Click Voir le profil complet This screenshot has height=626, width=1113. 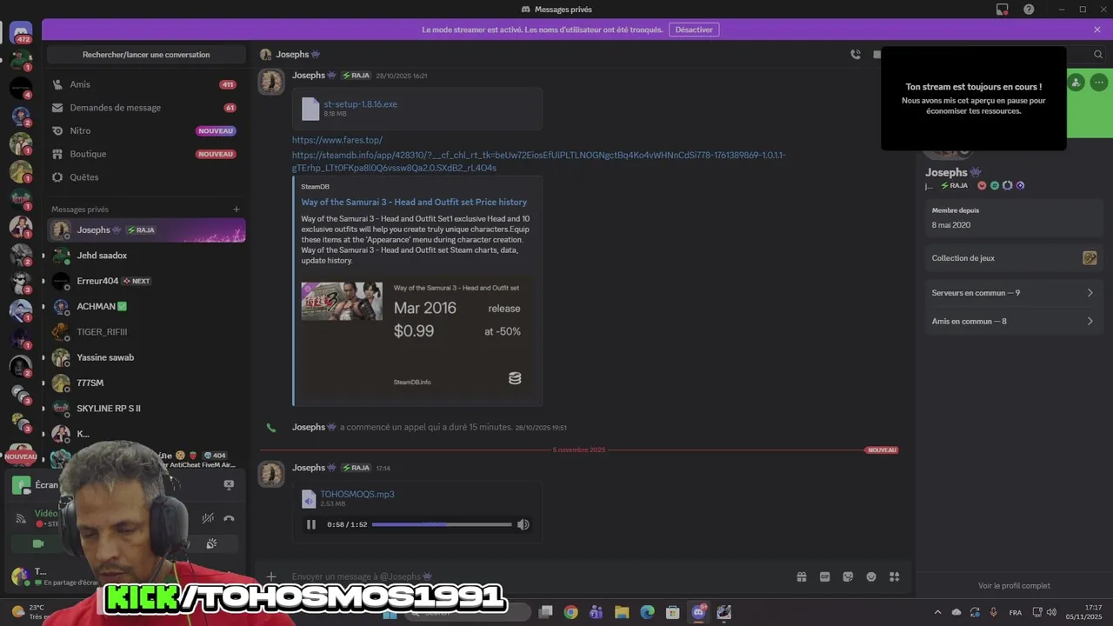[1014, 586]
